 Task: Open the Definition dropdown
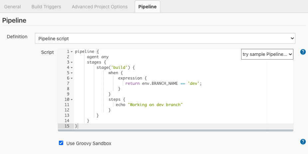pyautogui.click(x=165, y=39)
